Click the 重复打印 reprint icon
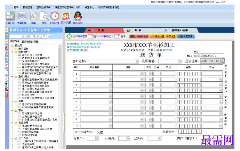The width and height of the screenshot is (240, 151). 22,16
